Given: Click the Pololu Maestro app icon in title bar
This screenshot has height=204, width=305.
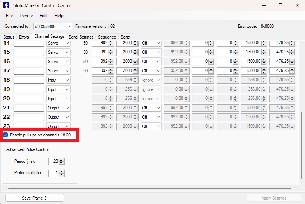Looking at the screenshot, I should click(x=6, y=6).
